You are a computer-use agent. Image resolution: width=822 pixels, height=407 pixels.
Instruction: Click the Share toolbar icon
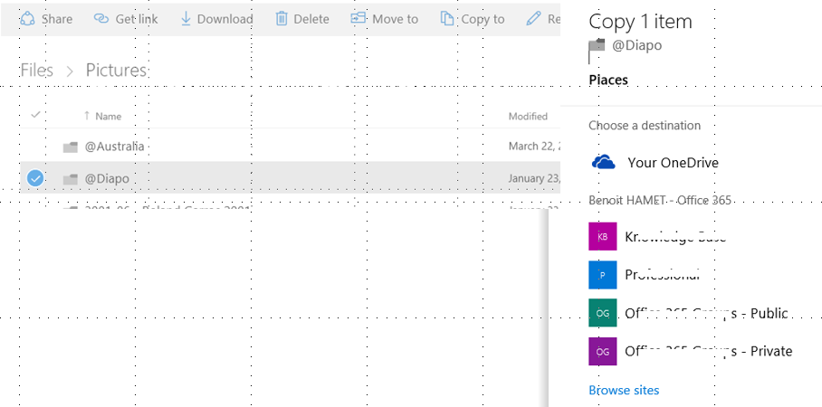[27, 18]
